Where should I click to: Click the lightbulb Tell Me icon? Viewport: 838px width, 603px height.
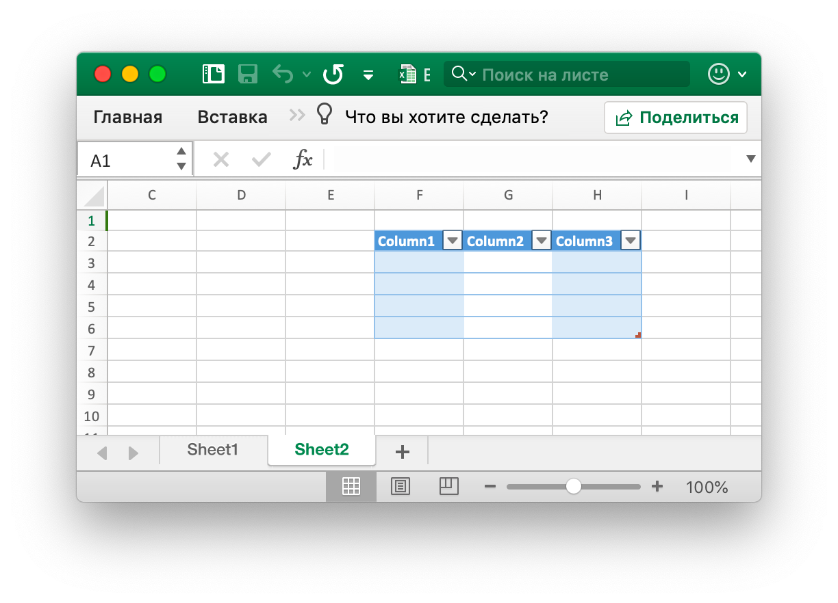click(x=324, y=115)
